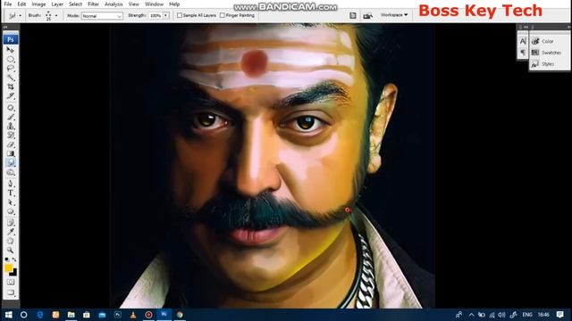Screen dimensions: 572x321
Task: Select the Path Selection tool
Action: click(x=11, y=202)
